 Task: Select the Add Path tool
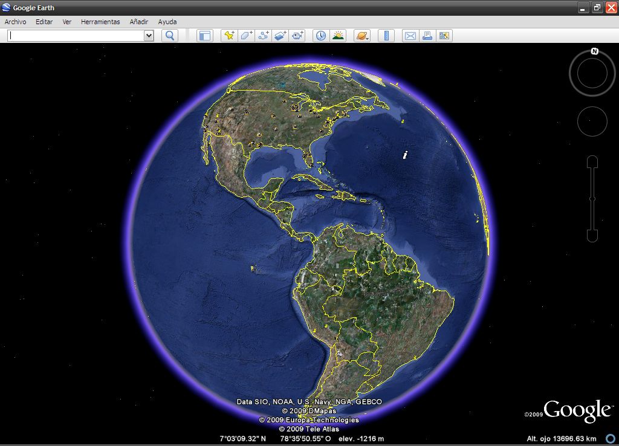pos(264,36)
